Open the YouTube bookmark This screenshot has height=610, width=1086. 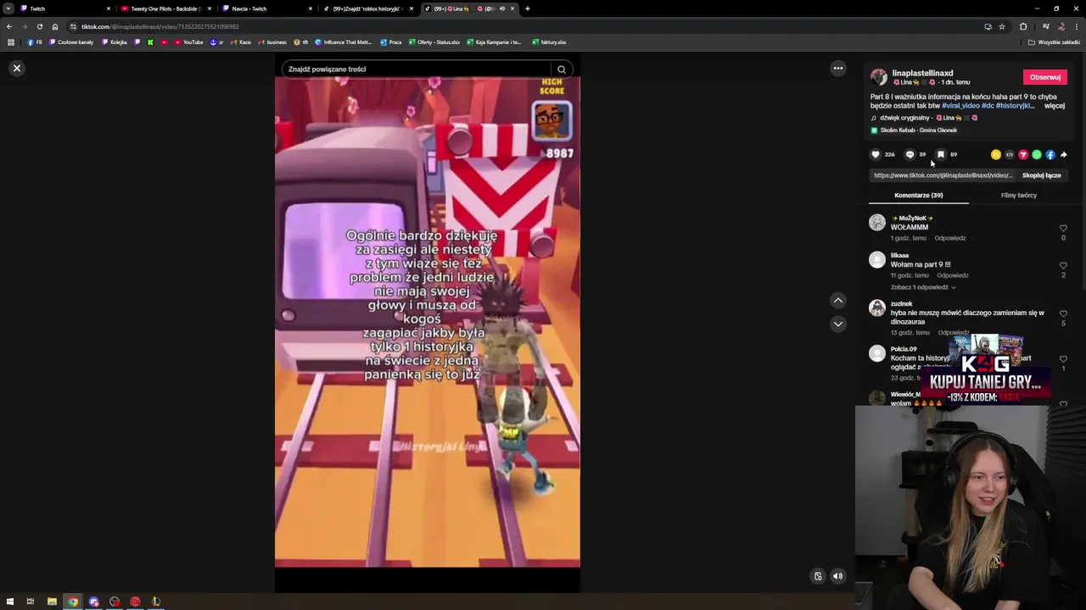(189, 42)
